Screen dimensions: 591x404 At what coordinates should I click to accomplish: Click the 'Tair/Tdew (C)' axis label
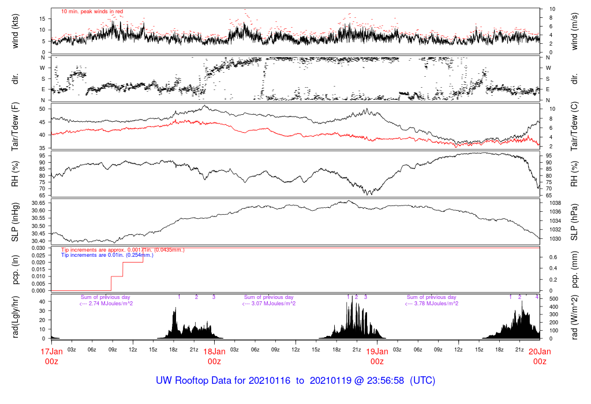pos(574,126)
